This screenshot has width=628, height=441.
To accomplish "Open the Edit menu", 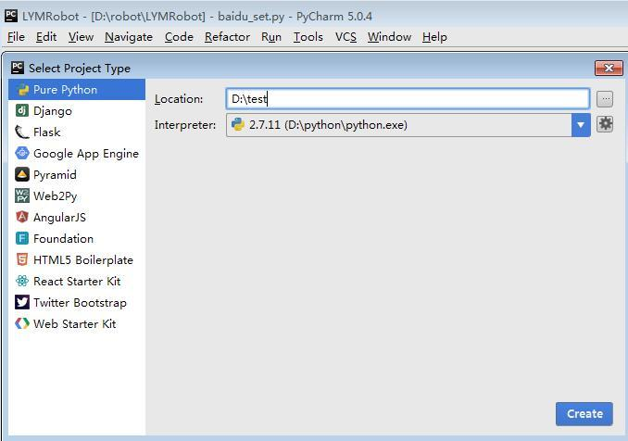I will pyautogui.click(x=46, y=37).
